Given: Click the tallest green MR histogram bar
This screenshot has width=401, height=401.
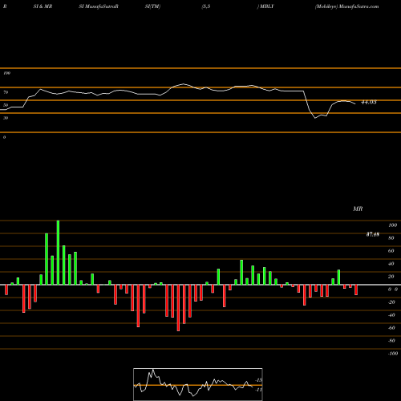Looking at the screenshot, I should 58,253.
